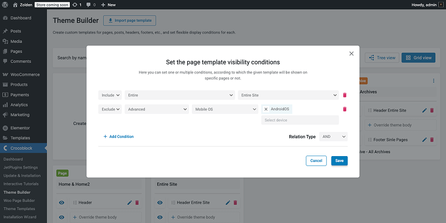Open Crocoblock Dashboard submenu
This screenshot has height=223, width=446.
point(13,159)
